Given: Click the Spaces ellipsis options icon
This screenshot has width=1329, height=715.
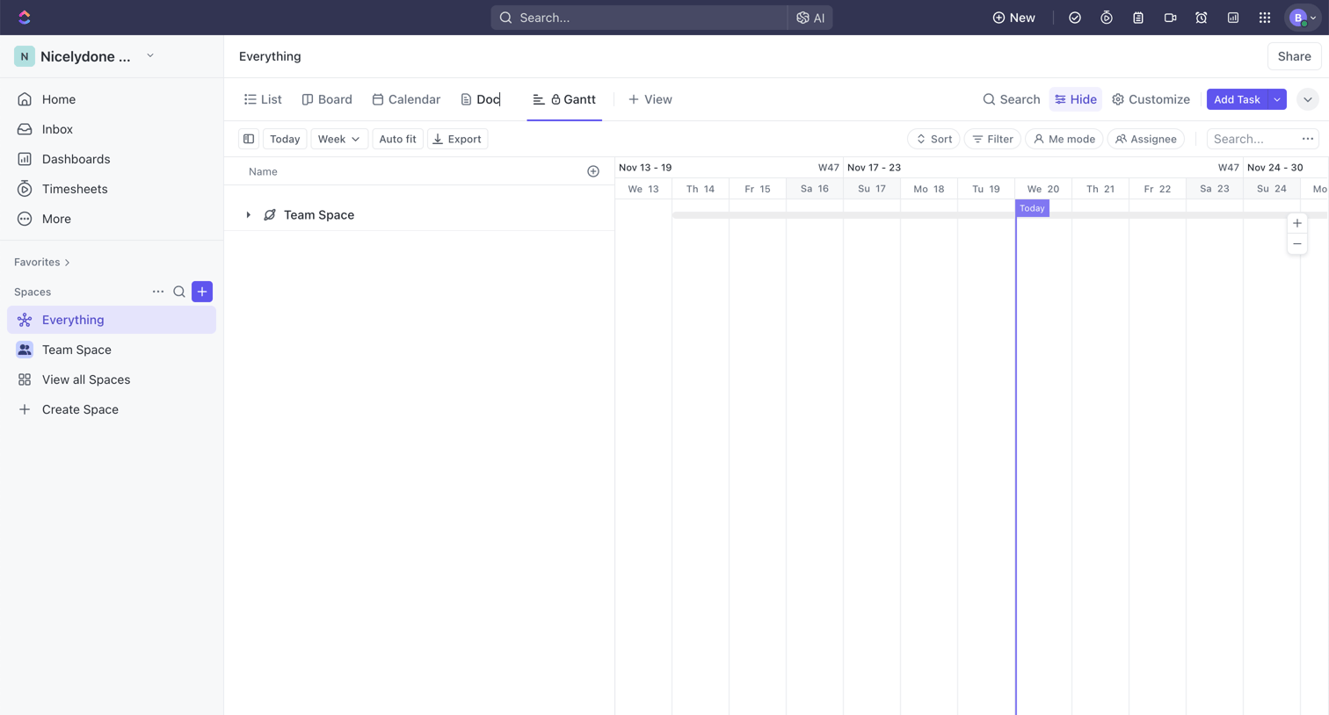Looking at the screenshot, I should click(x=158, y=292).
